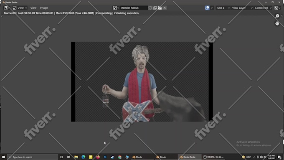
Task: Switch to the OBS taskbar window
Action: (213, 157)
